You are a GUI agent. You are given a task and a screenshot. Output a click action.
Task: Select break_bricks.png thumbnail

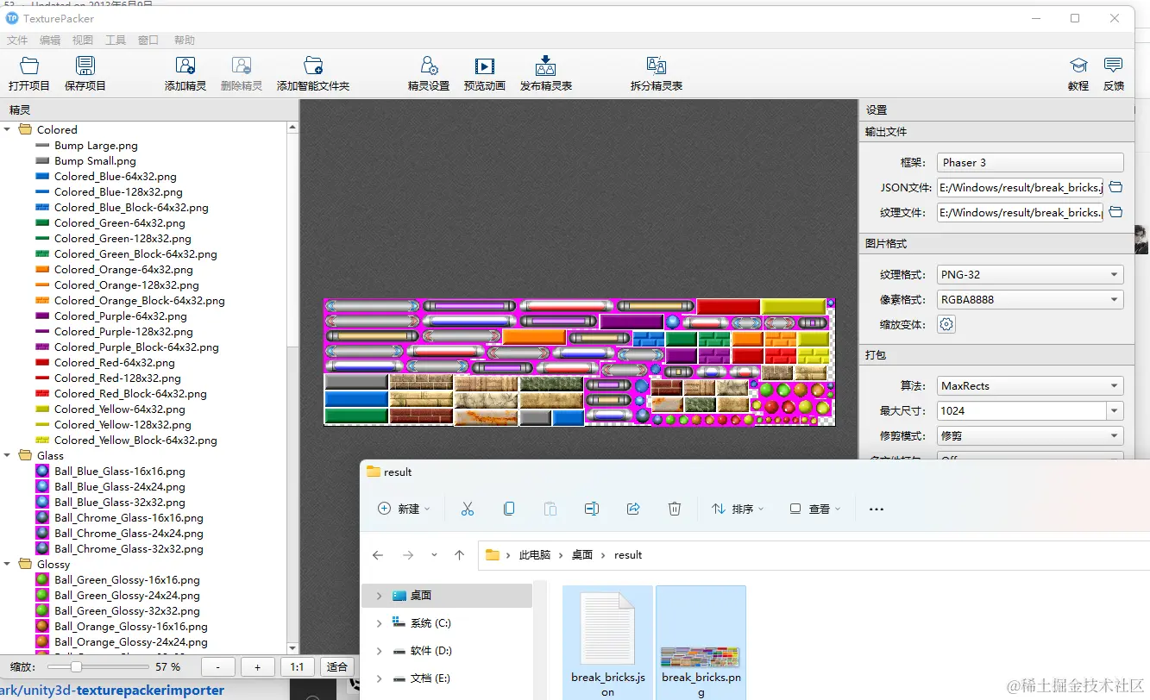point(701,657)
